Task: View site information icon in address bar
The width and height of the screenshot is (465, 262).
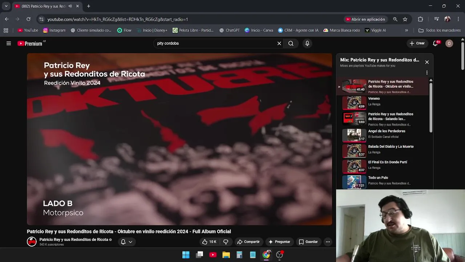Action: (41, 19)
